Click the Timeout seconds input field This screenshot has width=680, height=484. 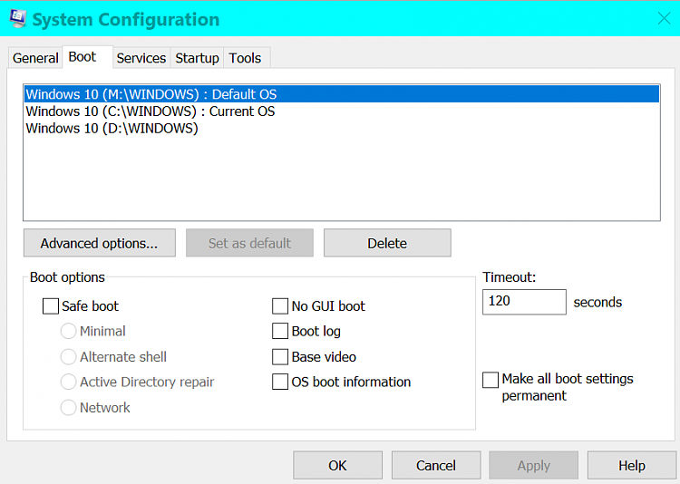pos(524,302)
